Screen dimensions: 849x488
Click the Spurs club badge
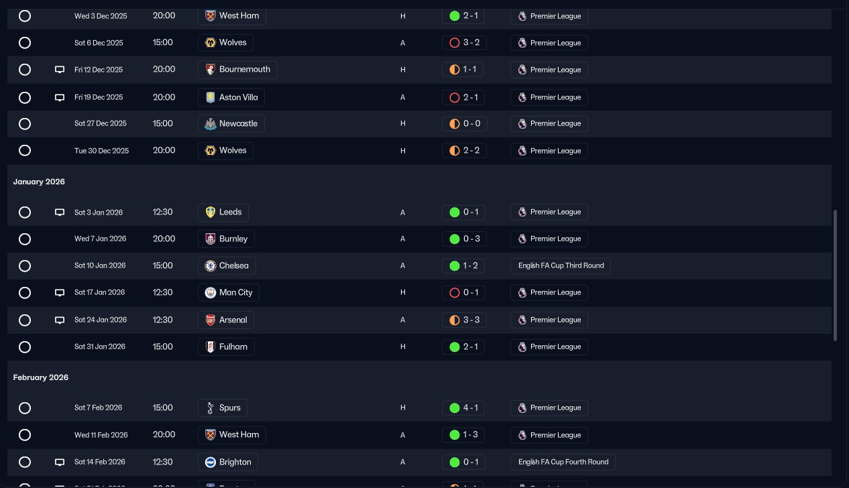(x=211, y=408)
